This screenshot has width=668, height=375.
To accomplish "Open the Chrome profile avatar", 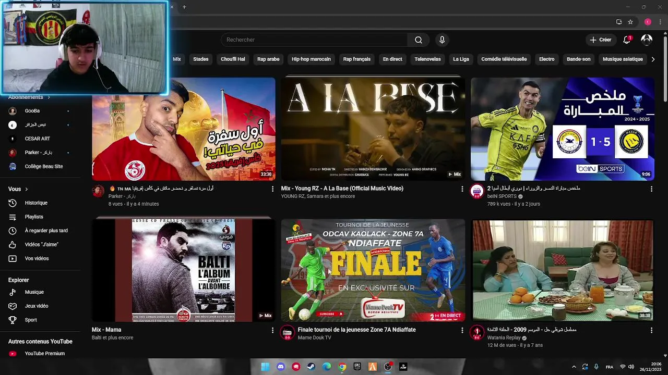I will click(x=648, y=22).
